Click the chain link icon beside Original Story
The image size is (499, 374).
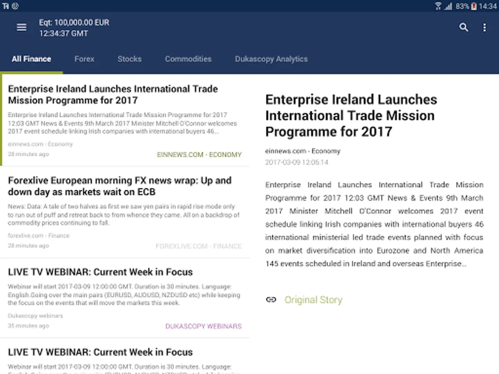(x=271, y=300)
